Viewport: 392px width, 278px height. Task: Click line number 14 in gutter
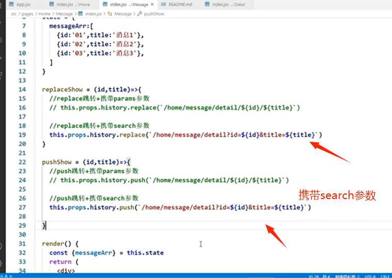click(22, 89)
